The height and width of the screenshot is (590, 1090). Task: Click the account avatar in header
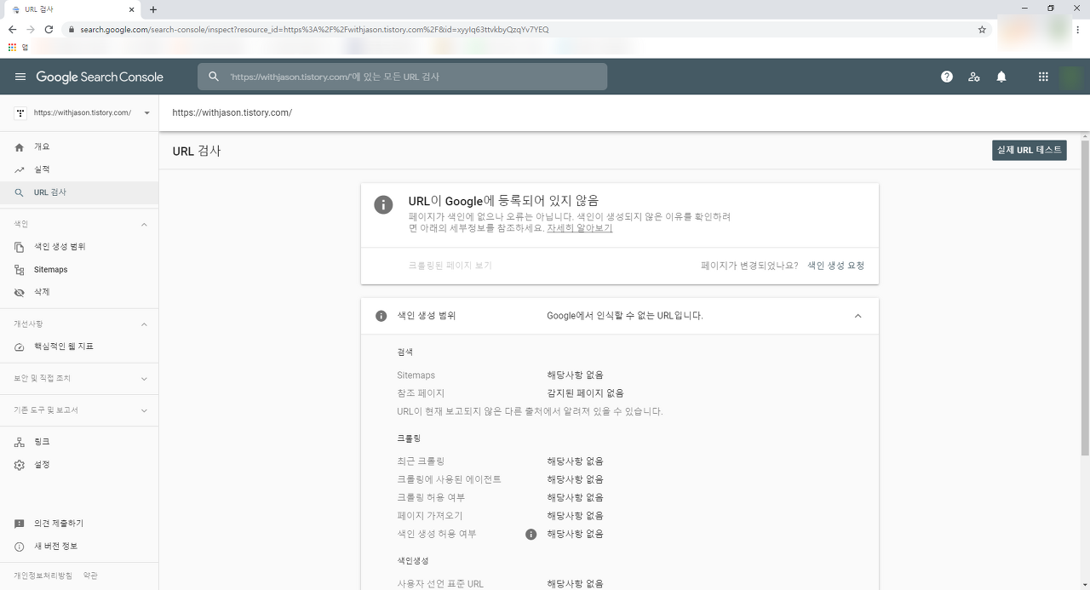pyautogui.click(x=1070, y=77)
